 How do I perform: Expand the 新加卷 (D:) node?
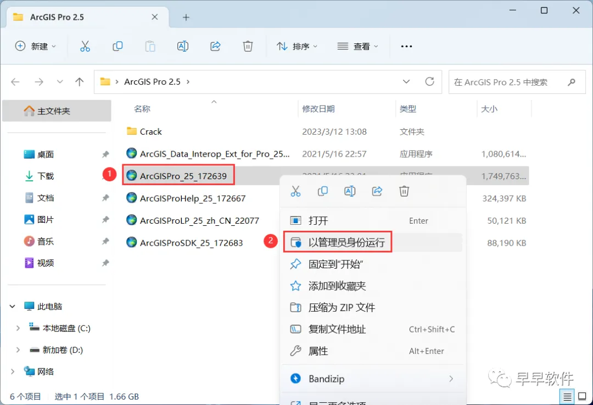[18, 350]
